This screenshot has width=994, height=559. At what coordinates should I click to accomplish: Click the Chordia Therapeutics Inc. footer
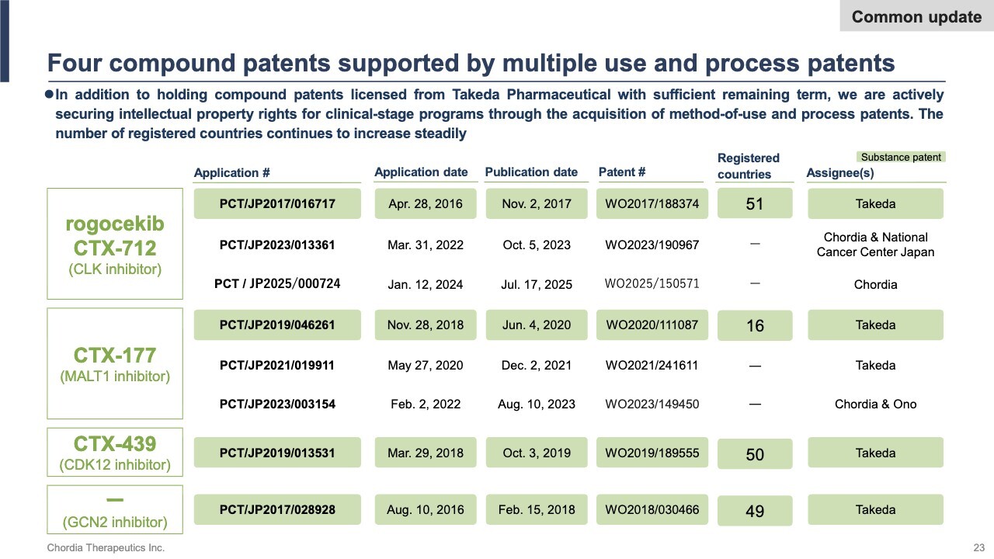pos(106,548)
